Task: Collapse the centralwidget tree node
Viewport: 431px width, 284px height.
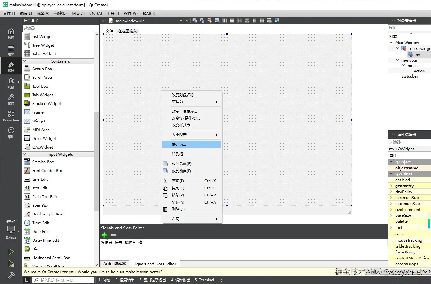Action: (397, 48)
